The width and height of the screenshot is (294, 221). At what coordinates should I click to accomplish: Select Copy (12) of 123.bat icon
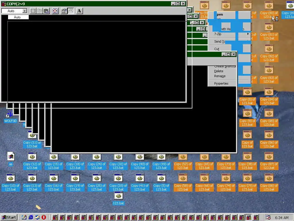32,161
